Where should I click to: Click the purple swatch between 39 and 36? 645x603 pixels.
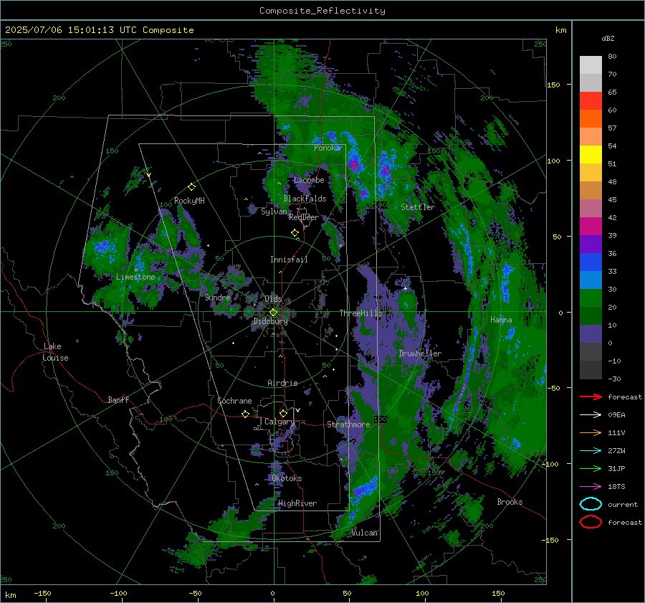click(x=591, y=244)
